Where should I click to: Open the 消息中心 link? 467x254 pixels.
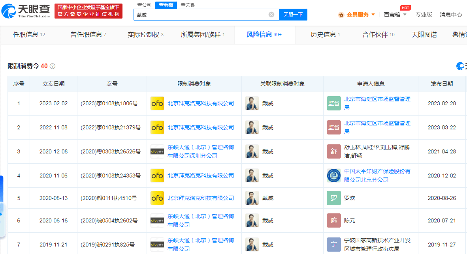pyautogui.click(x=451, y=15)
